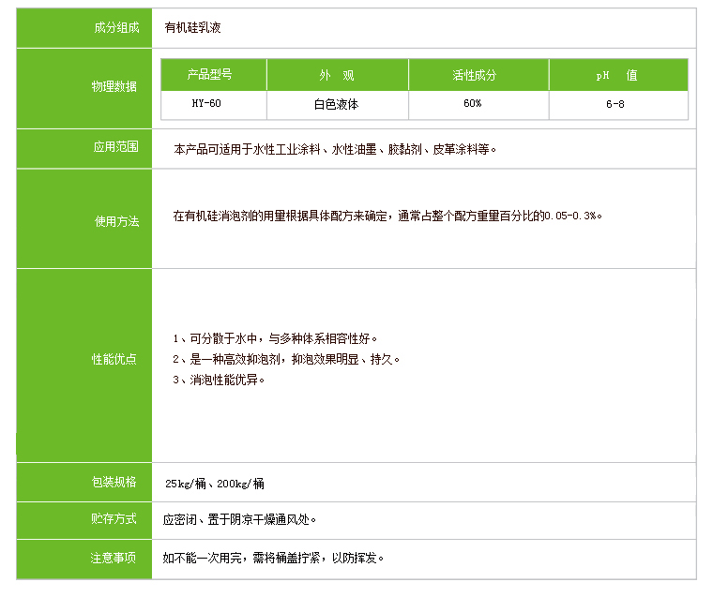Select the 有机硅乳液 composition text

pos(192,28)
